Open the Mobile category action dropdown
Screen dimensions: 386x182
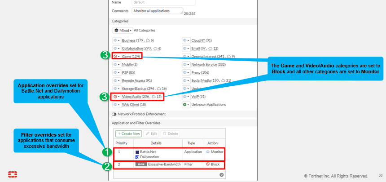tap(117, 64)
